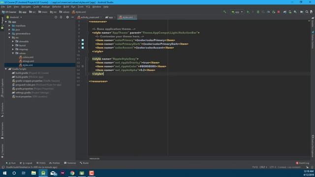Screen dimensions: 315x177
Task: Open the Terminal tool window button
Action: (70, 163)
